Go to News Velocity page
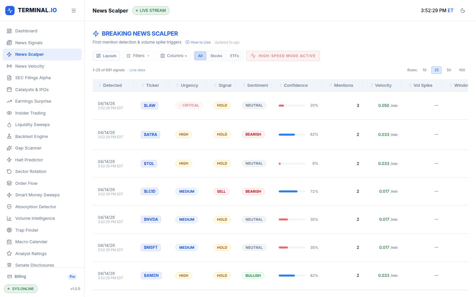476x297 pixels. click(42, 66)
